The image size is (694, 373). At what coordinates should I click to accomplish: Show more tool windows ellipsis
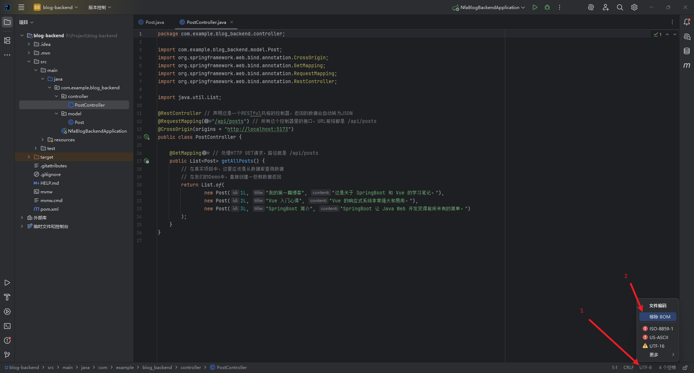[7, 55]
